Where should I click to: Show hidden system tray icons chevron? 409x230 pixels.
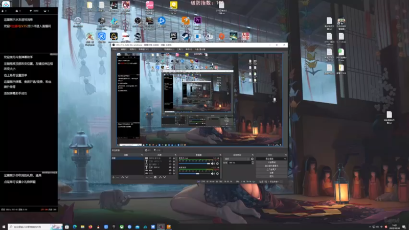click(370, 227)
